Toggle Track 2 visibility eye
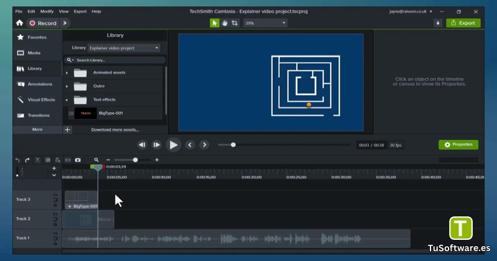This screenshot has height=261, width=497. pos(55,214)
